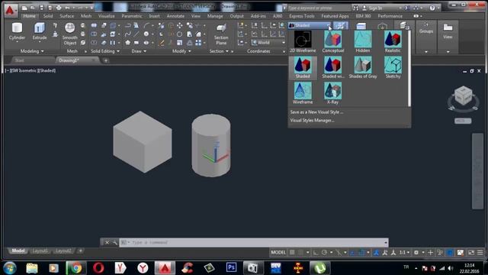
Task: Open the Annotate ribbon tab
Action: 175,16
